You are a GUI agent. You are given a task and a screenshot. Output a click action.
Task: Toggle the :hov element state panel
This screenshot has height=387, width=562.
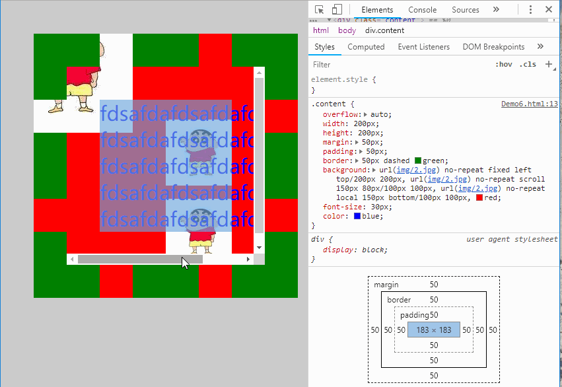point(504,64)
